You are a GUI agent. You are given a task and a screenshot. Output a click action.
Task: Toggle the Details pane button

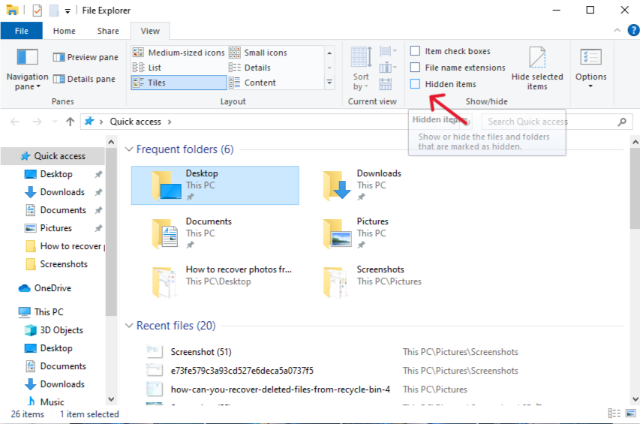pos(85,79)
